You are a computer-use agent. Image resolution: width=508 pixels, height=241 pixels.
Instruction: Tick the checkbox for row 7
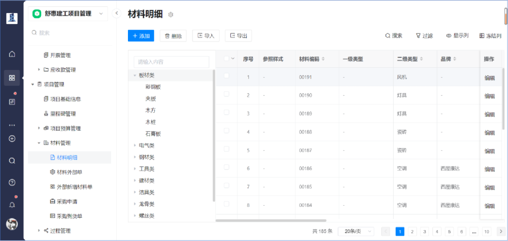tap(226, 186)
